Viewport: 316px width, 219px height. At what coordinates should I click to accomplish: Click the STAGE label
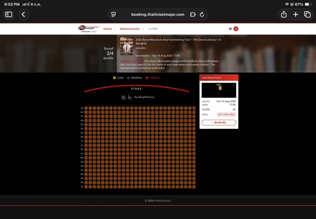tap(136, 89)
